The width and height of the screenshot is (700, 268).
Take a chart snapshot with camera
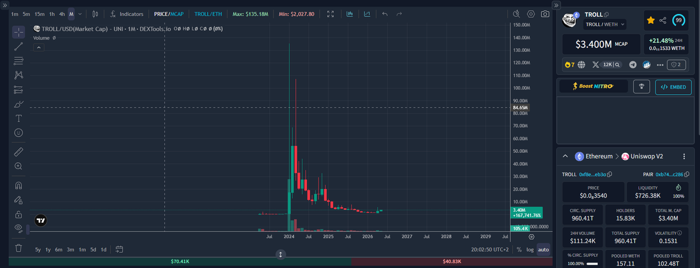[545, 13]
